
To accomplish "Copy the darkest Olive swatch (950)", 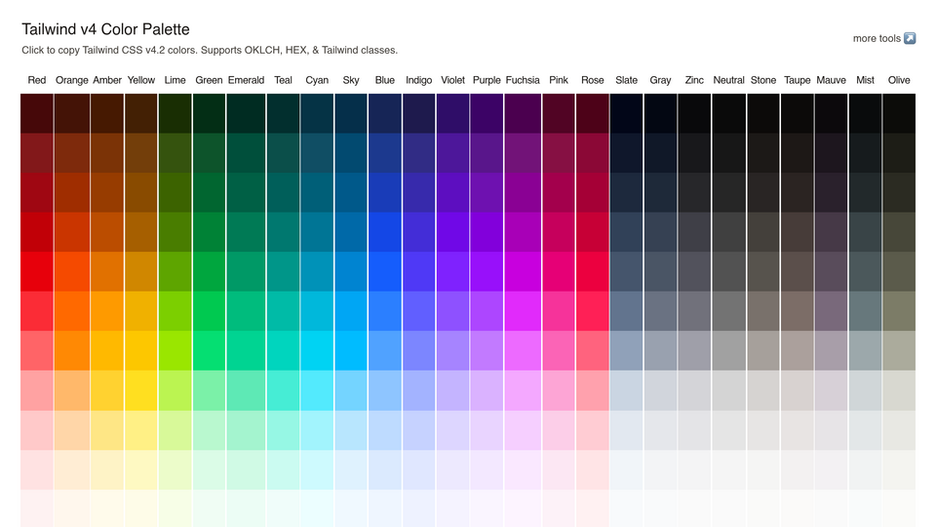I will tap(899, 113).
